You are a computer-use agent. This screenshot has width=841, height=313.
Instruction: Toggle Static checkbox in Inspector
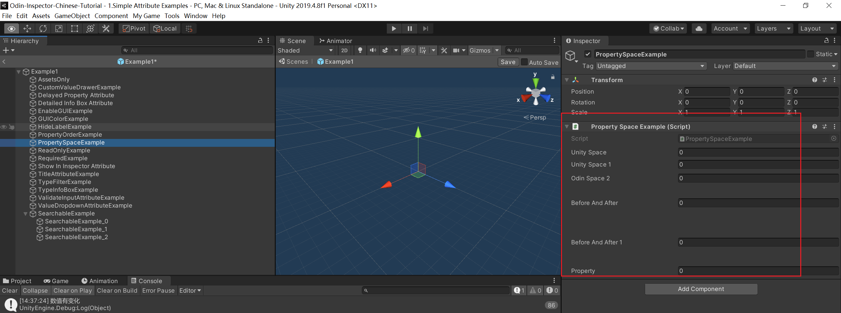pyautogui.click(x=811, y=54)
